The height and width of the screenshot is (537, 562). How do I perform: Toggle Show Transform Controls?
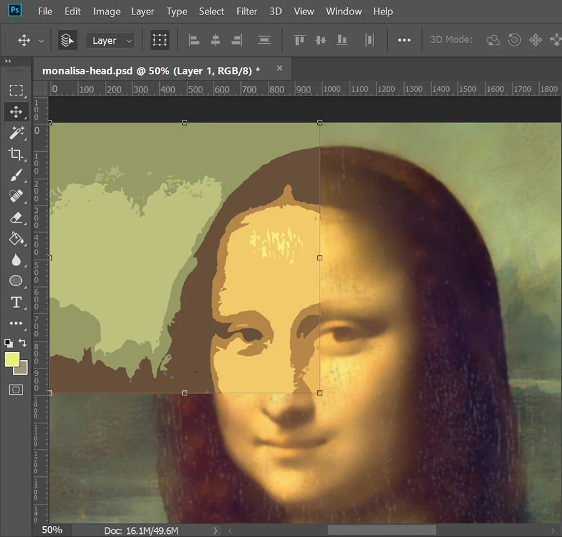click(x=159, y=40)
